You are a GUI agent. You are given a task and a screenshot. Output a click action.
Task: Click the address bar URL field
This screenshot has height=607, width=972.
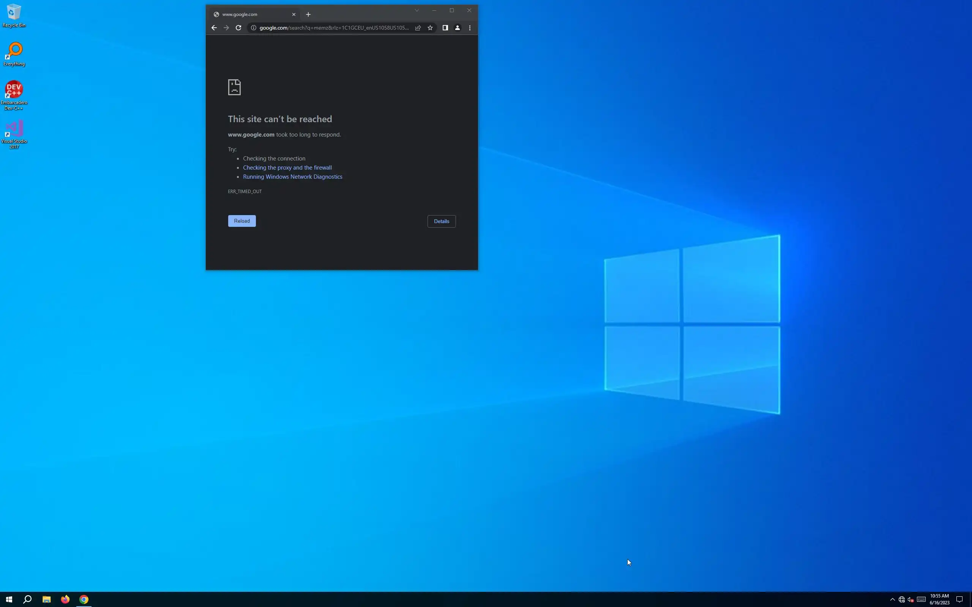[x=333, y=28]
